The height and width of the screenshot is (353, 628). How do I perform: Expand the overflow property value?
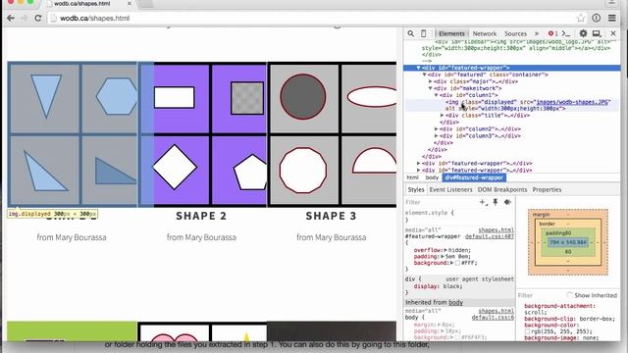point(445,250)
